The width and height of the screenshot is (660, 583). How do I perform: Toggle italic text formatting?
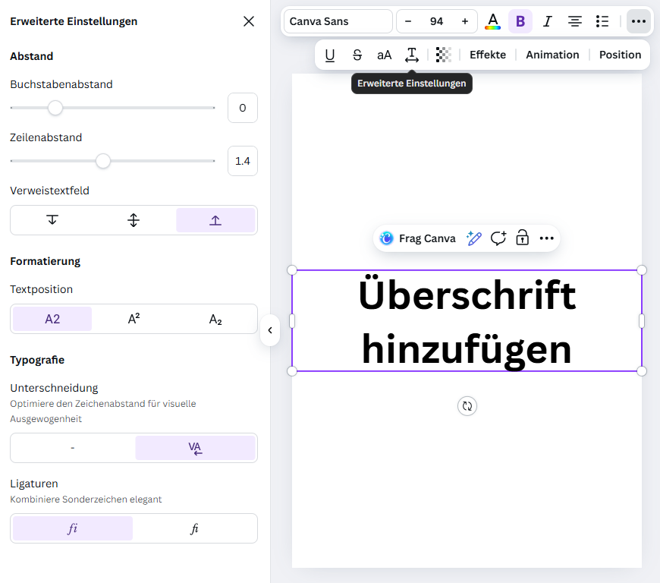(x=547, y=21)
